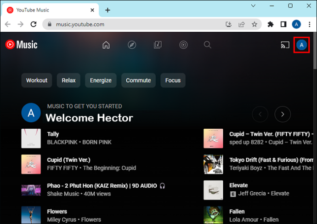317x224 pixels.
Task: Open Teriyaki Boyz artist link
Action: tap(246, 168)
